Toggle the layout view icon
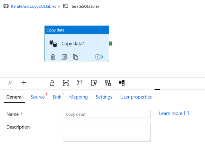Viewport: 205px width, 145px height. 122,83
